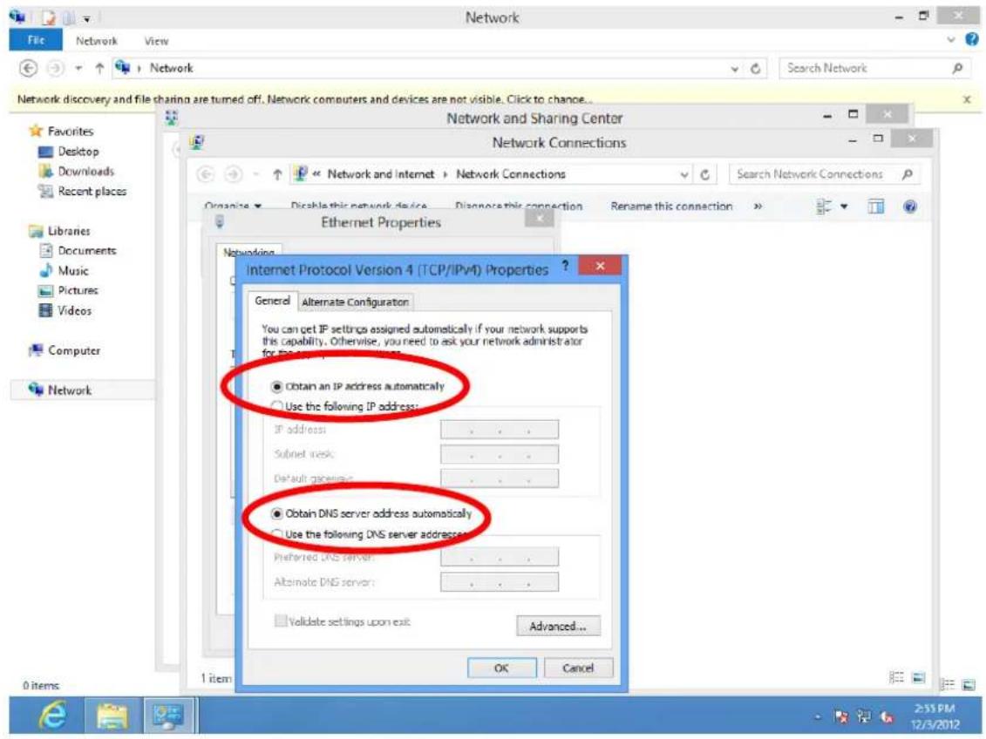Open the View ribbon tab

(156, 41)
